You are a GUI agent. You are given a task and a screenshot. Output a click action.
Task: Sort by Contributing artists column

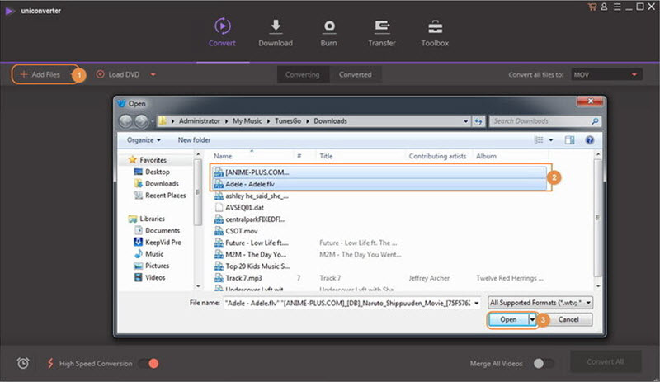[438, 156]
